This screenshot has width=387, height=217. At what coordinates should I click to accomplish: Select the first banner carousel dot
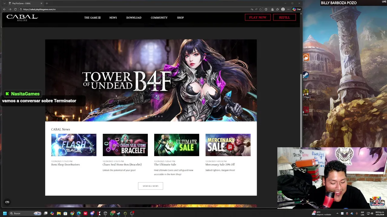click(x=146, y=116)
